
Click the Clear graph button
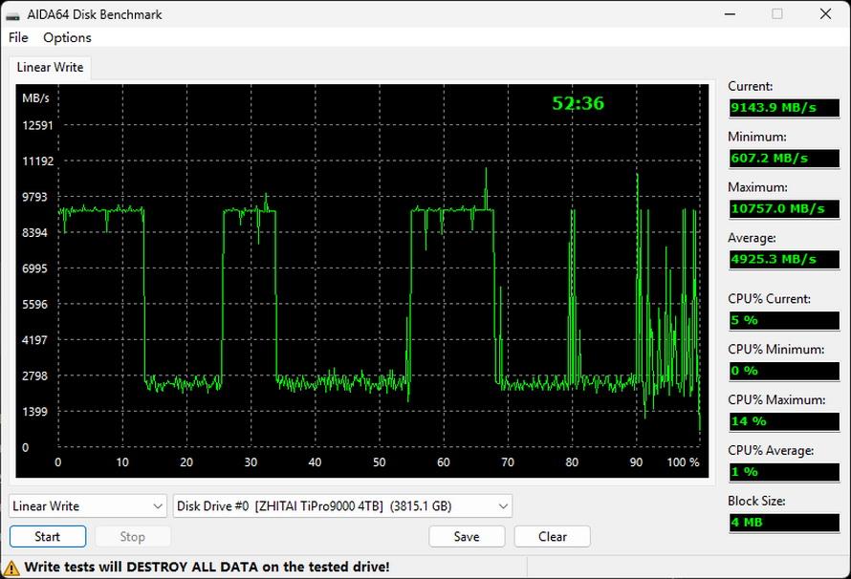tap(553, 537)
